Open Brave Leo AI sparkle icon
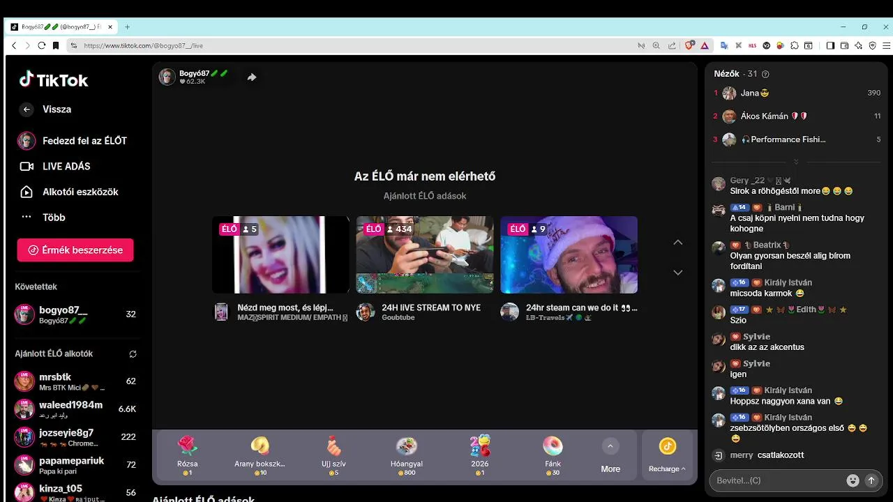The height and width of the screenshot is (502, 893). coord(859,45)
